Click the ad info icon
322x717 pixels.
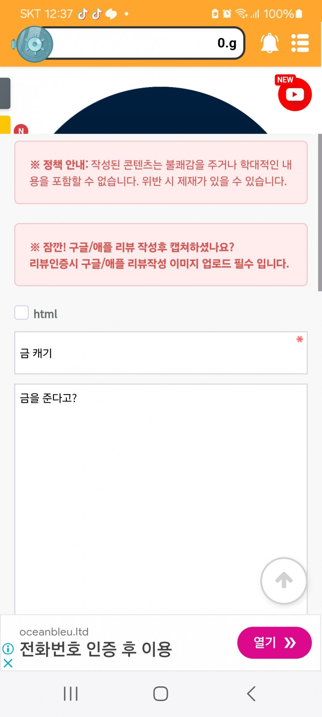[x=8, y=649]
